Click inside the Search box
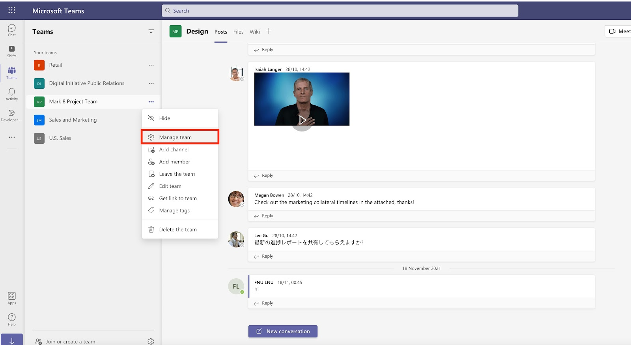This screenshot has width=631, height=345. click(x=340, y=11)
